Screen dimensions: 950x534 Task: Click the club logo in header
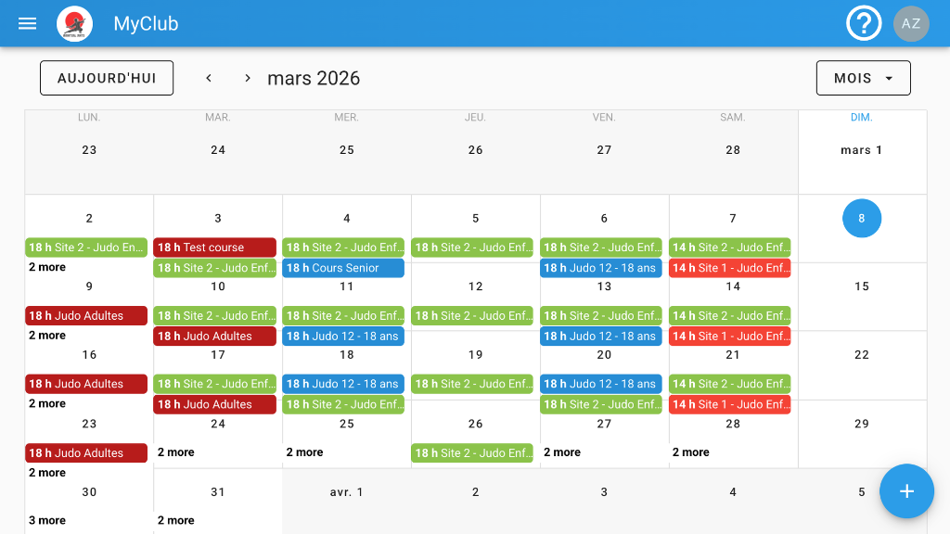(x=74, y=23)
